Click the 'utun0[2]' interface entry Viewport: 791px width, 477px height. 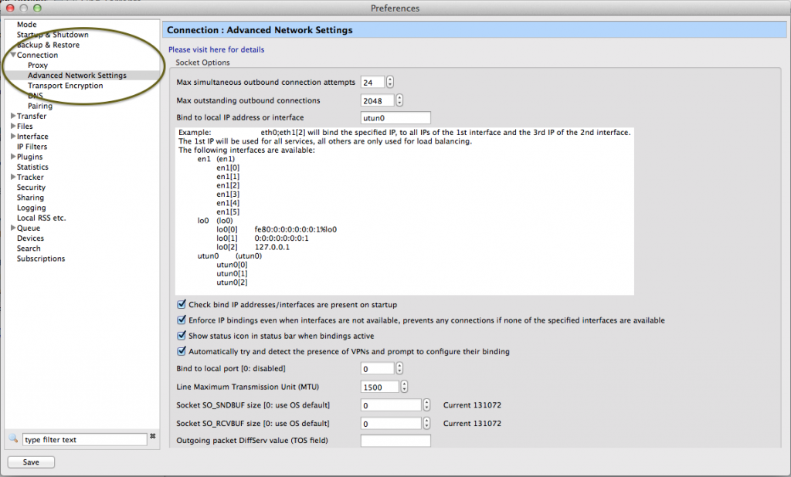(232, 282)
